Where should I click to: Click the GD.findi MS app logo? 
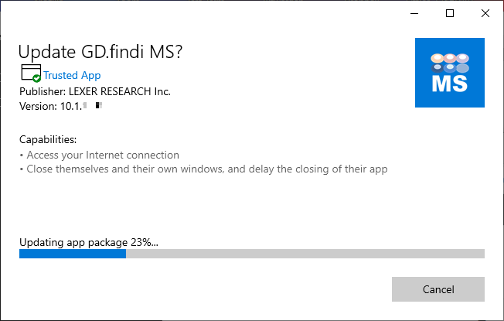click(x=451, y=73)
